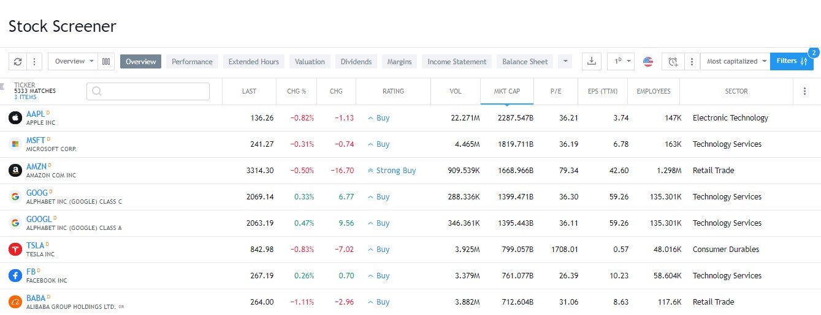Click the Google logo in GOOGL row
Image resolution: width=821 pixels, height=315 pixels.
[x=15, y=223]
